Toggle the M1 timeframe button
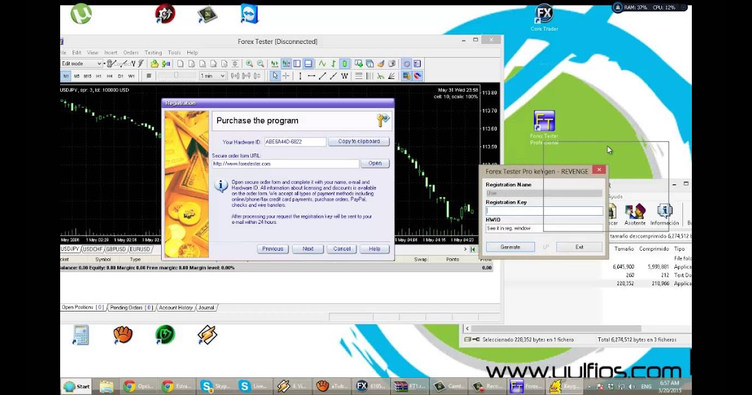The height and width of the screenshot is (395, 752). pyautogui.click(x=66, y=76)
